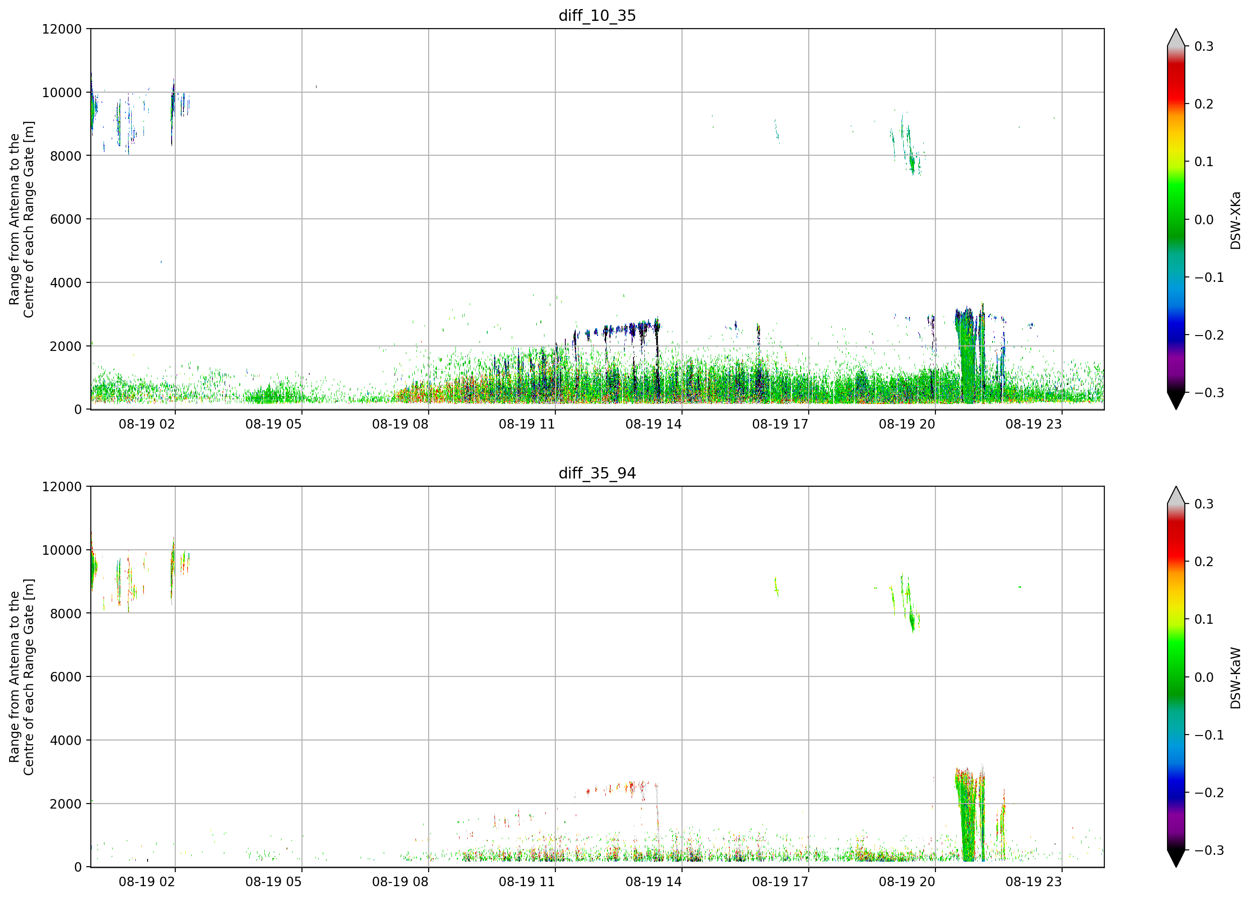Click the y-axis label of diff_10_35 plot
The image size is (1251, 898).
click(x=21, y=220)
